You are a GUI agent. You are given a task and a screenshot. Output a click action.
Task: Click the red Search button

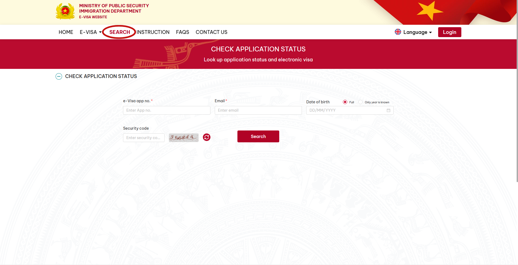point(258,136)
